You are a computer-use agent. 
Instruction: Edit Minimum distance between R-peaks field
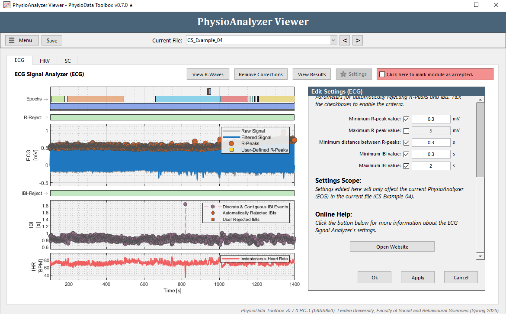click(x=431, y=142)
